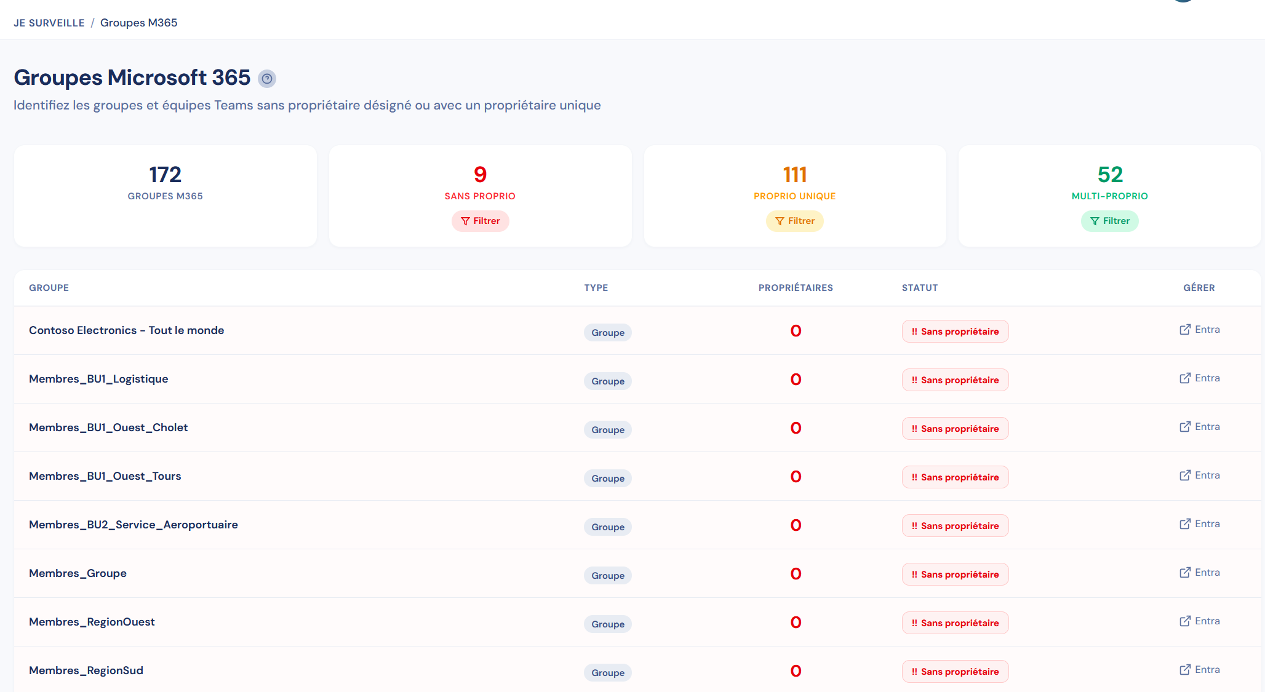Click the page subtitle starting with Identifiez les groupes

pos(307,106)
